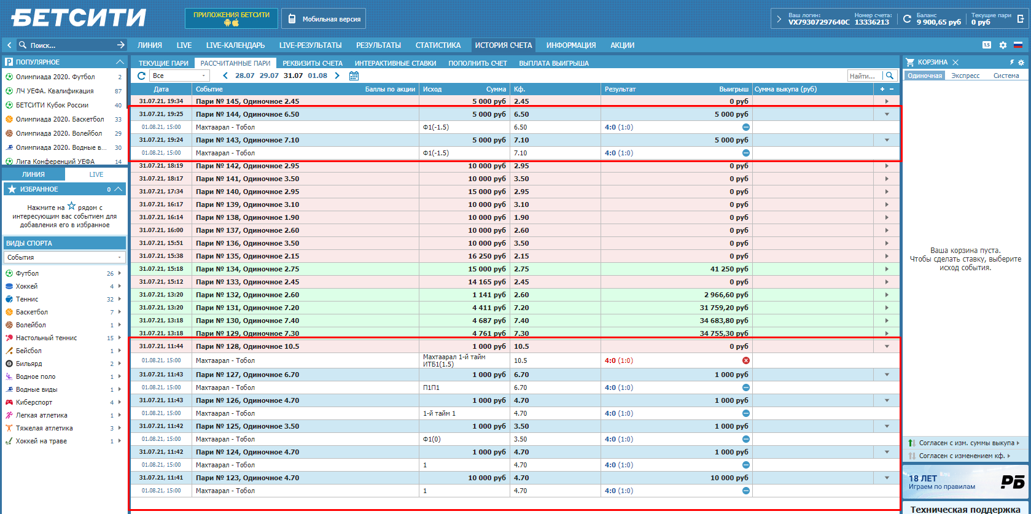The image size is (1031, 514).
Task: Open the СТАТИСТИКА menu item
Action: [438, 45]
